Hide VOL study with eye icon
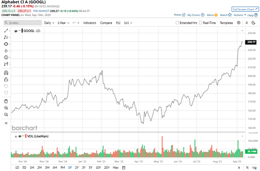The width and height of the screenshot is (260, 171). pyautogui.click(x=20, y=136)
